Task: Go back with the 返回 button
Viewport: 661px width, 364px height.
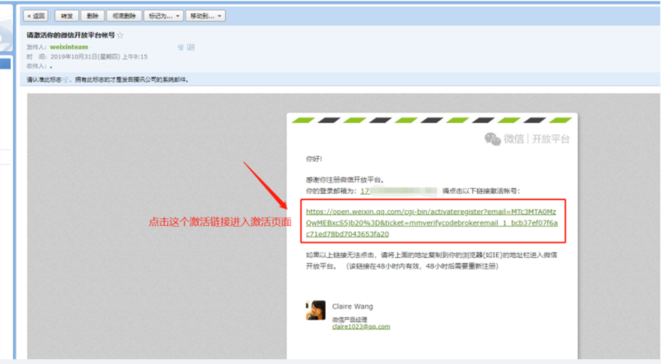Action: [35, 16]
